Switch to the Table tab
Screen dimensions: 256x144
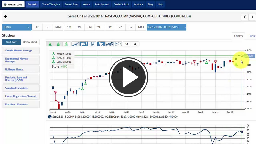252,36
